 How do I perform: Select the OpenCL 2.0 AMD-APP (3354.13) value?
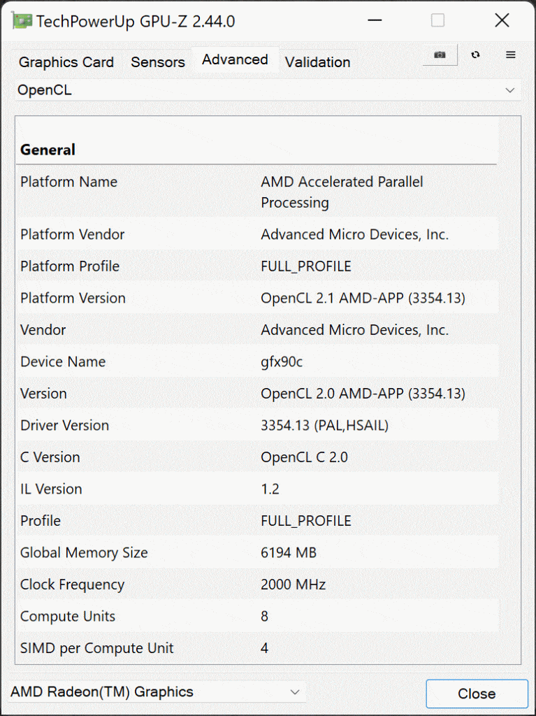[x=363, y=394]
